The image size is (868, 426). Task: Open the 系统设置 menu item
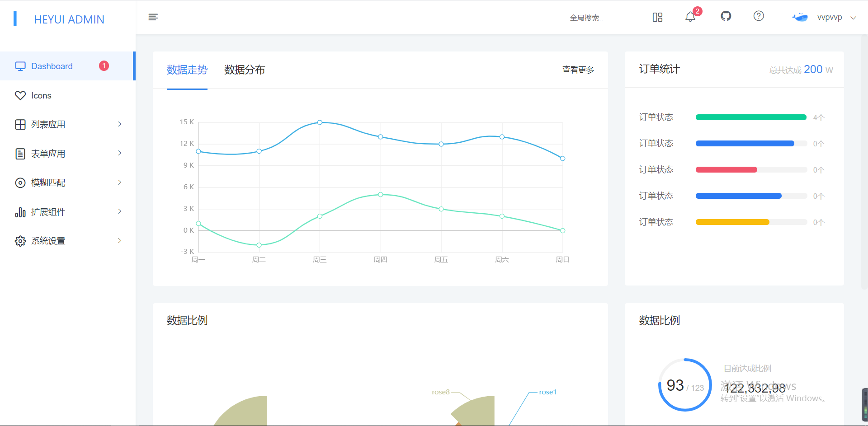point(68,241)
